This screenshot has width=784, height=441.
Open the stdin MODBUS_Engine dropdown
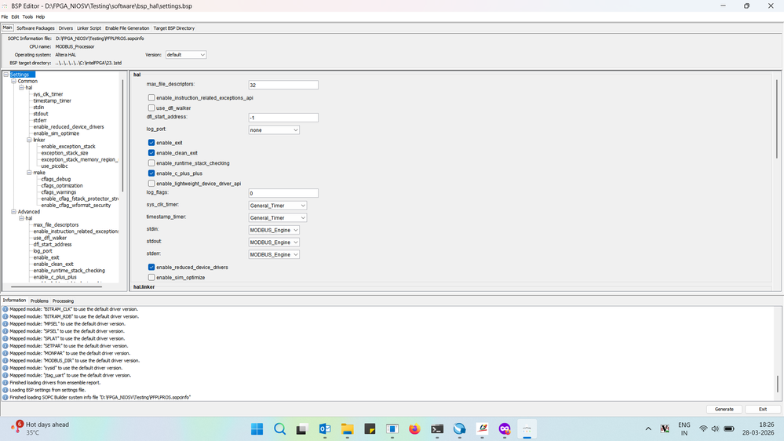click(x=274, y=230)
